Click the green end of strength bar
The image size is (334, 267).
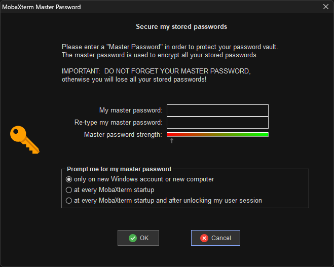(x=265, y=135)
